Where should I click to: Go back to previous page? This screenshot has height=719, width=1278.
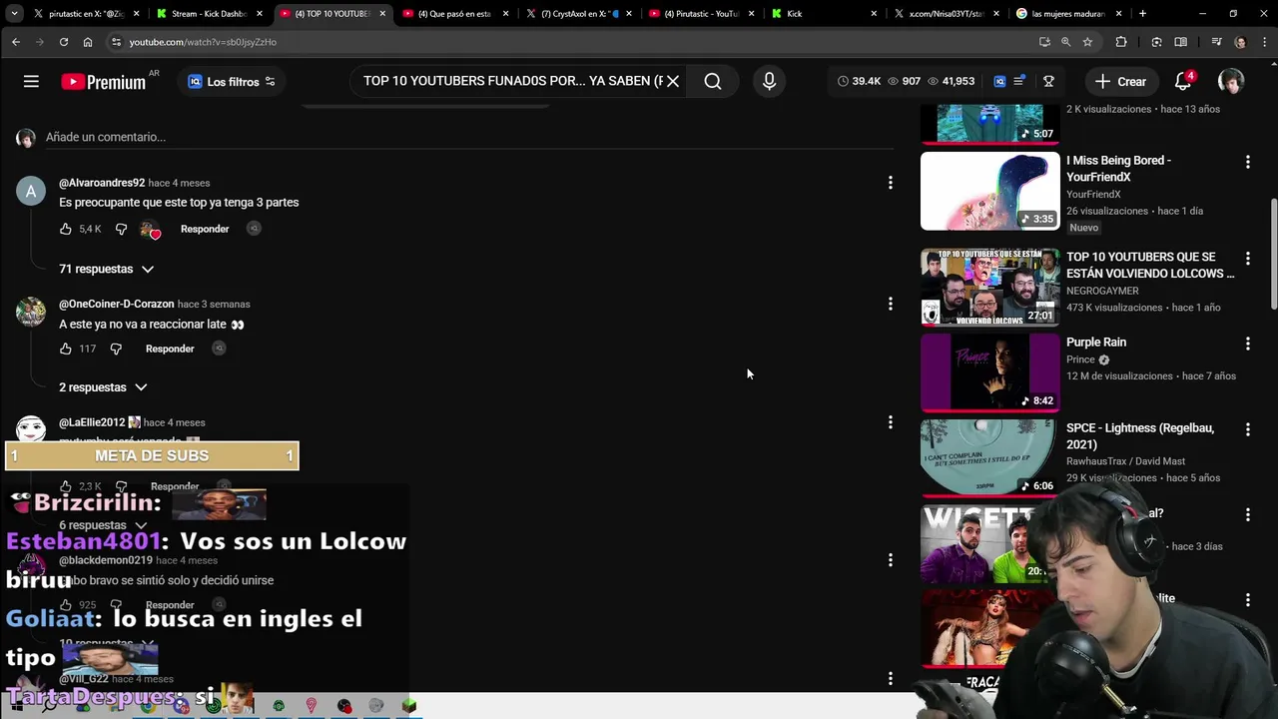click(x=16, y=42)
